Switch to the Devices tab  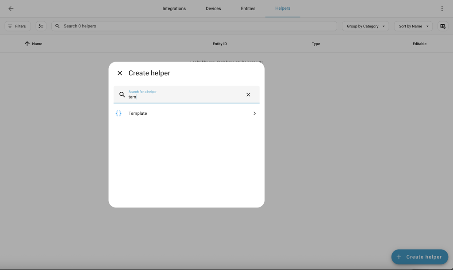[213, 8]
